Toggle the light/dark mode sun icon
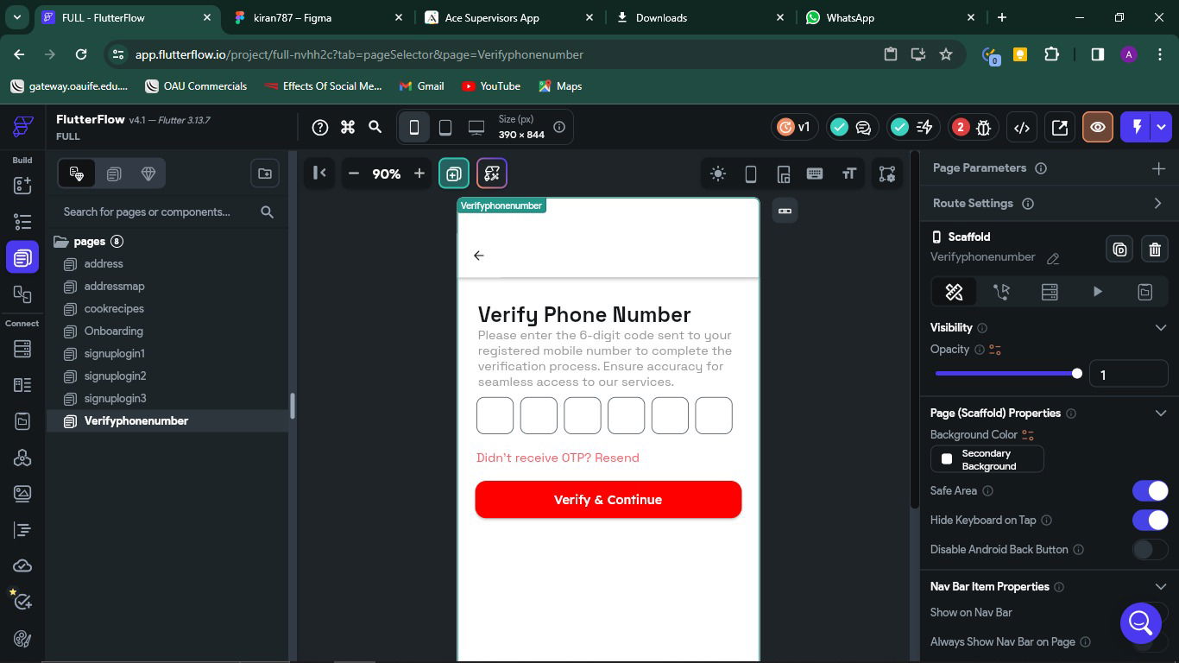The height and width of the screenshot is (663, 1179). tap(717, 174)
